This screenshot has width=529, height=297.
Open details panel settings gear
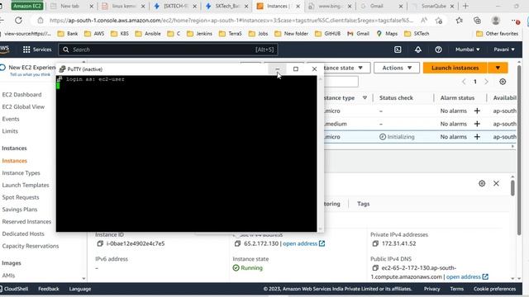pos(482,183)
